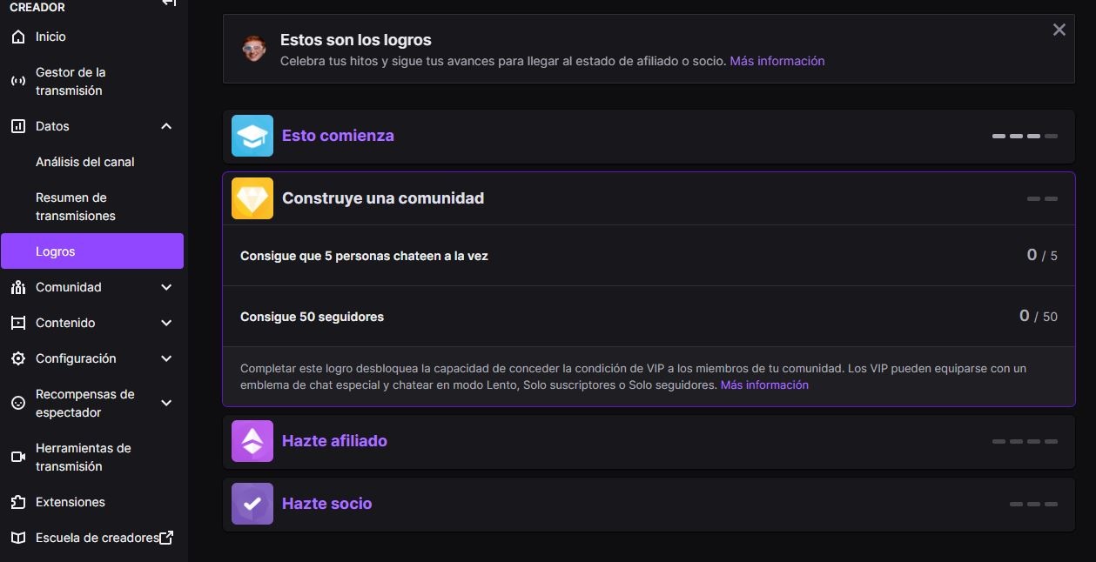Click the yellow diamond community icon
Screen dimensions: 1096x562
point(252,198)
